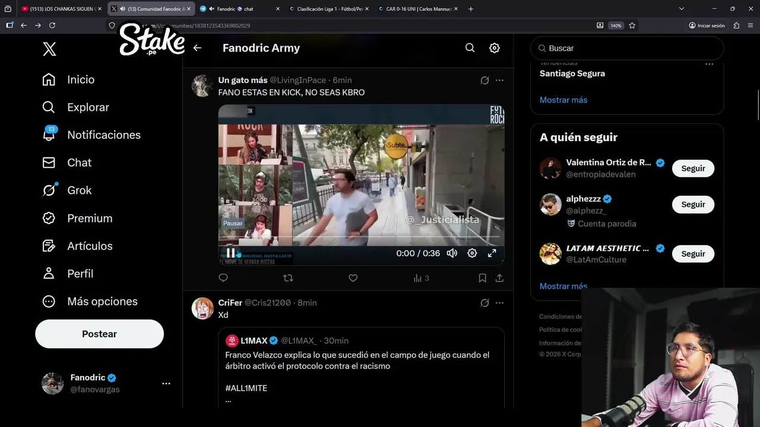
Task: Go forward in browser history
Action: click(x=38, y=26)
